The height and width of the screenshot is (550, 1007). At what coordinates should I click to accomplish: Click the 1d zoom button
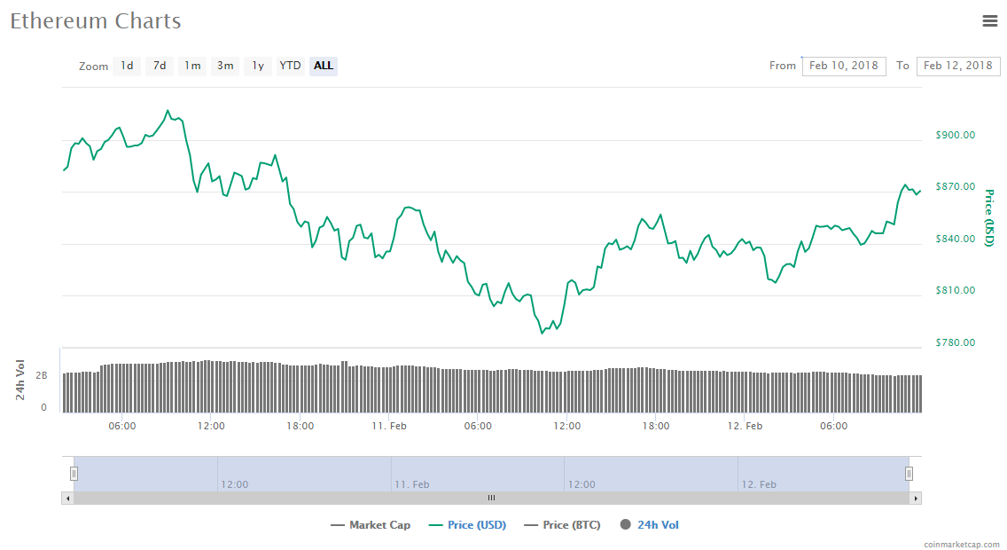126,66
